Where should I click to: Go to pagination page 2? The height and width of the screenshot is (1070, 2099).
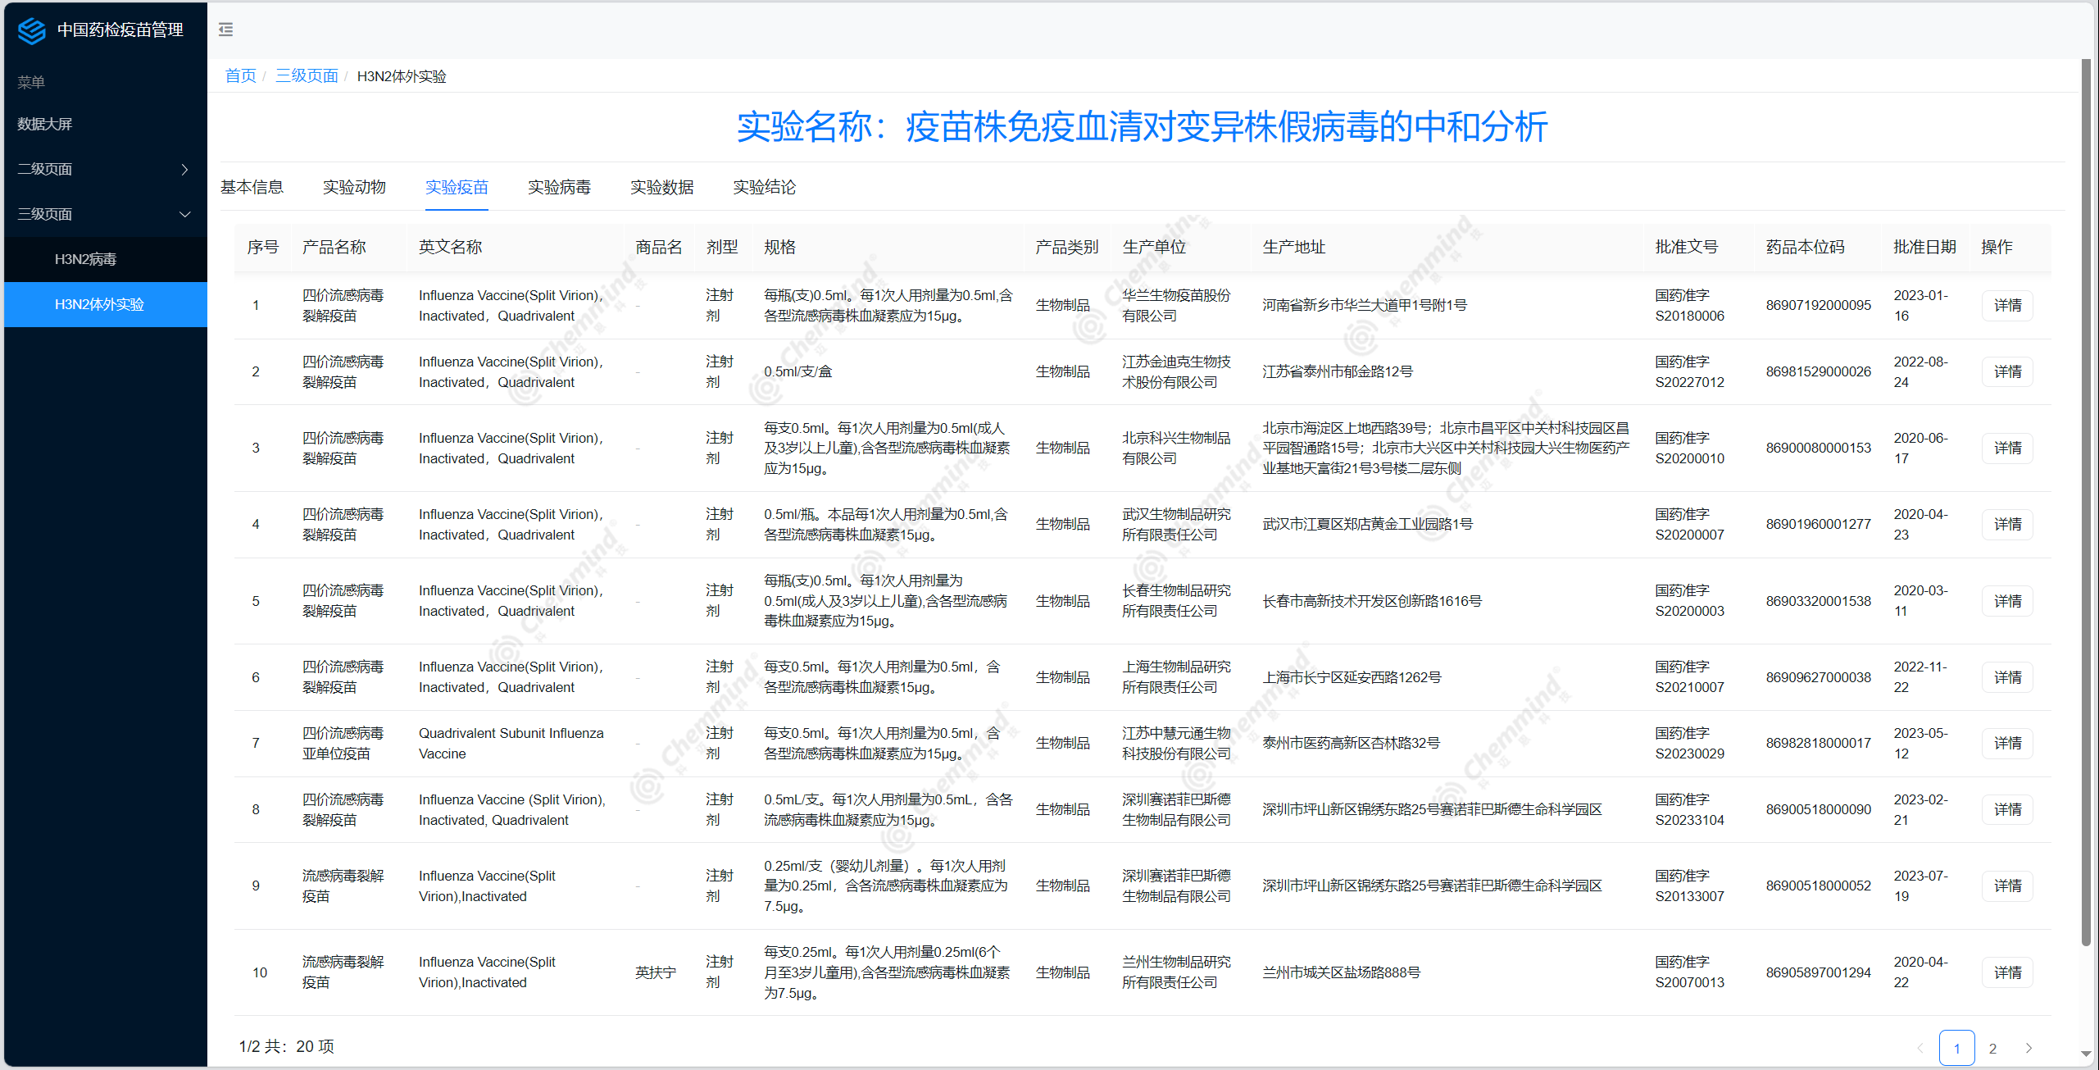click(1992, 1048)
